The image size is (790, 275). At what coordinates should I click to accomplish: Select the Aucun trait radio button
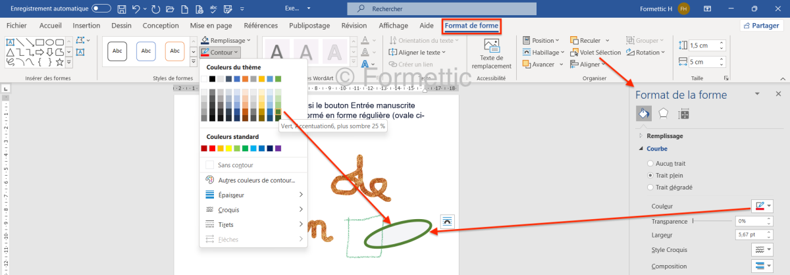click(x=651, y=162)
